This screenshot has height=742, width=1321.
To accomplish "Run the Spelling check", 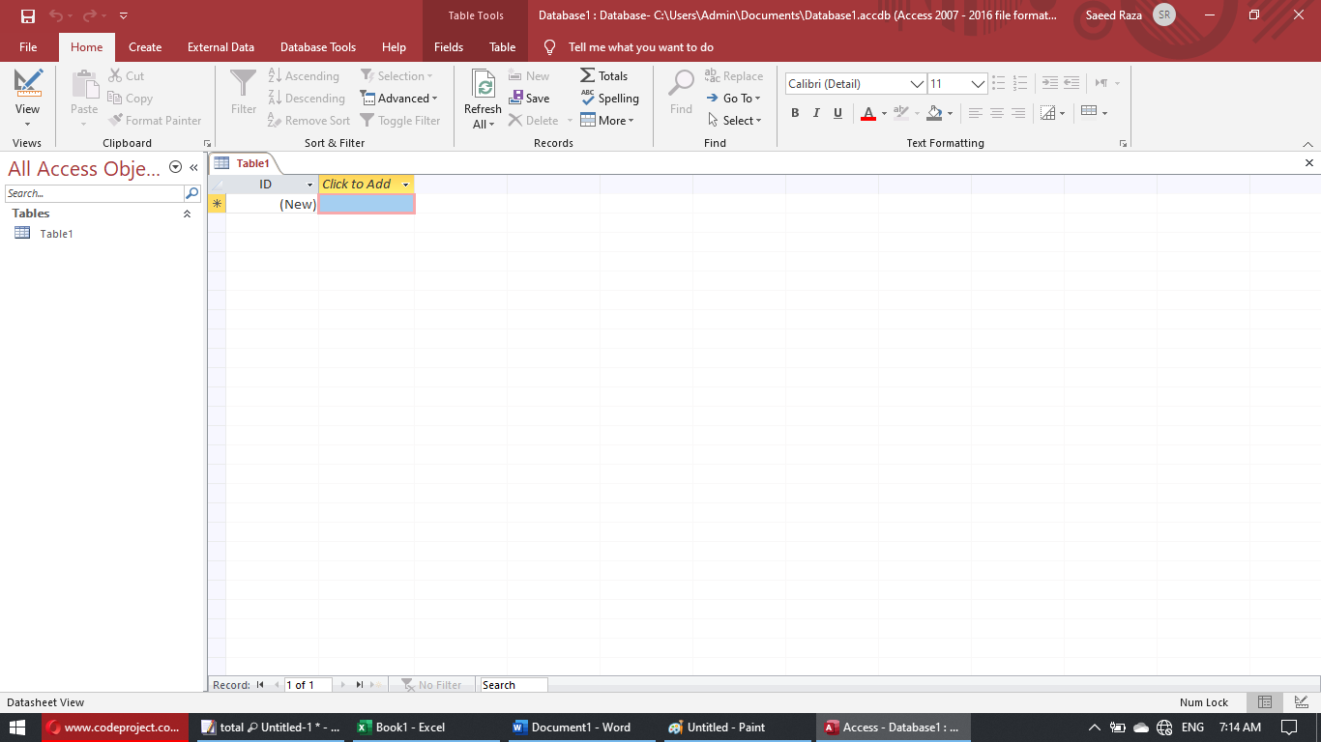I will (609, 98).
